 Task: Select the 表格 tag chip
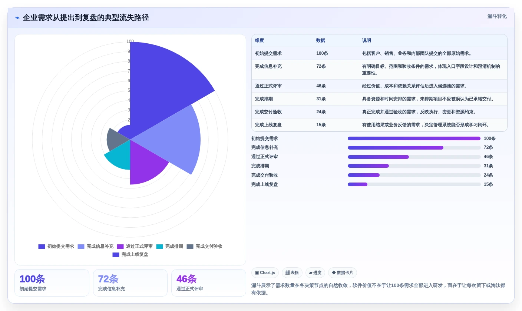pos(292,273)
